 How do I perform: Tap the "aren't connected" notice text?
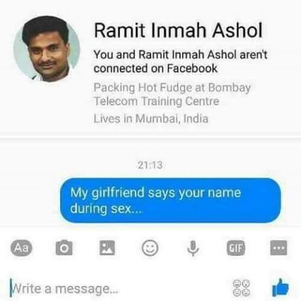(181, 61)
